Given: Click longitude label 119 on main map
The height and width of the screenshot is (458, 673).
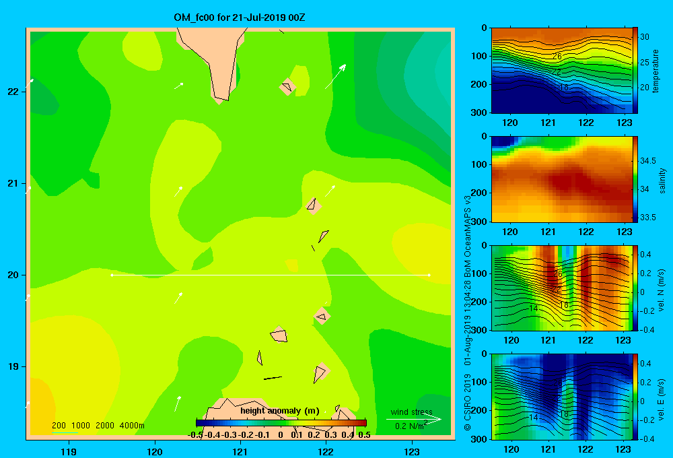Looking at the screenshot, I should [69, 451].
